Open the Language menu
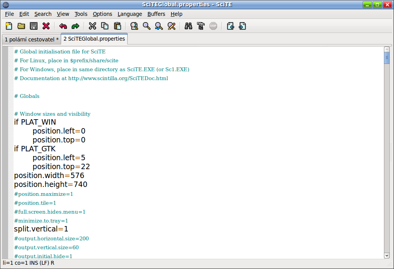This screenshot has width=394, height=269. tap(130, 14)
